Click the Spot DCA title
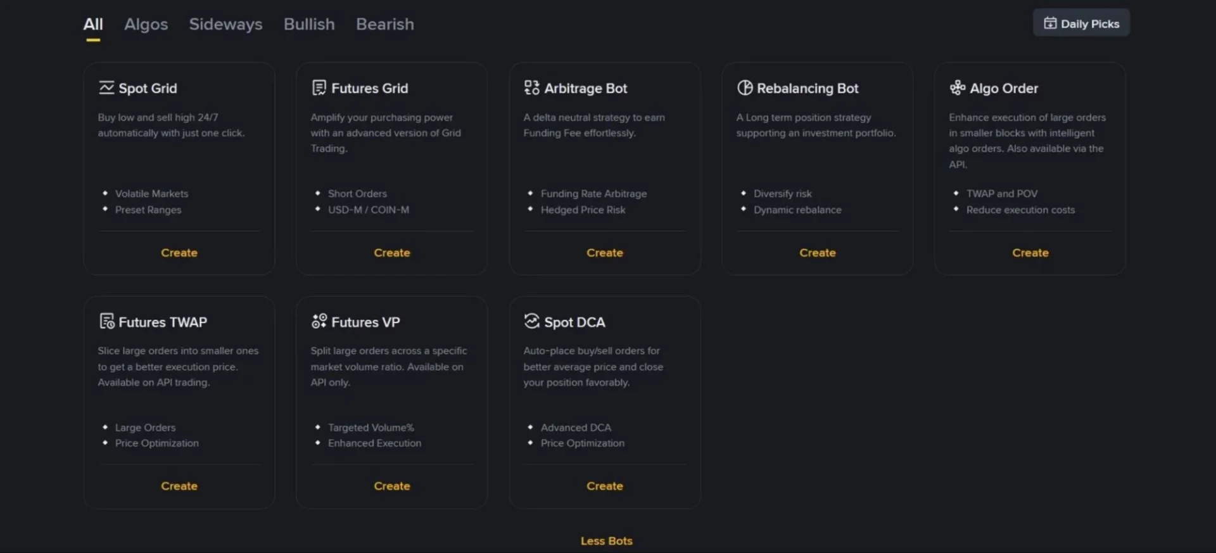This screenshot has width=1216, height=553. (574, 322)
